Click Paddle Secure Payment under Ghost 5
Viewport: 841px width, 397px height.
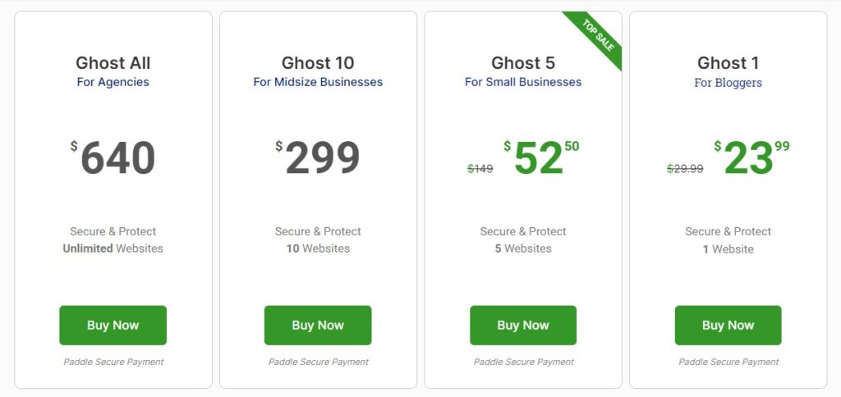point(523,363)
